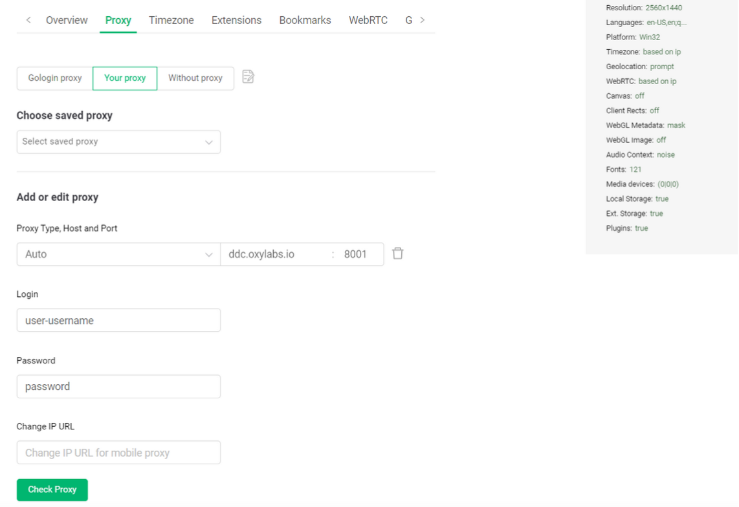Go to the Extensions tab
This screenshot has height=507, width=739.
pyautogui.click(x=236, y=20)
